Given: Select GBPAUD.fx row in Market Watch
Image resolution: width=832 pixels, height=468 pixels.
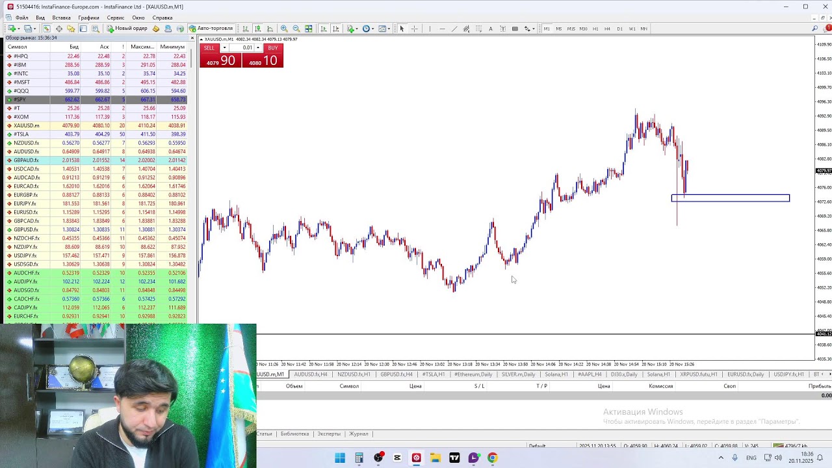Looking at the screenshot, I should pos(96,160).
